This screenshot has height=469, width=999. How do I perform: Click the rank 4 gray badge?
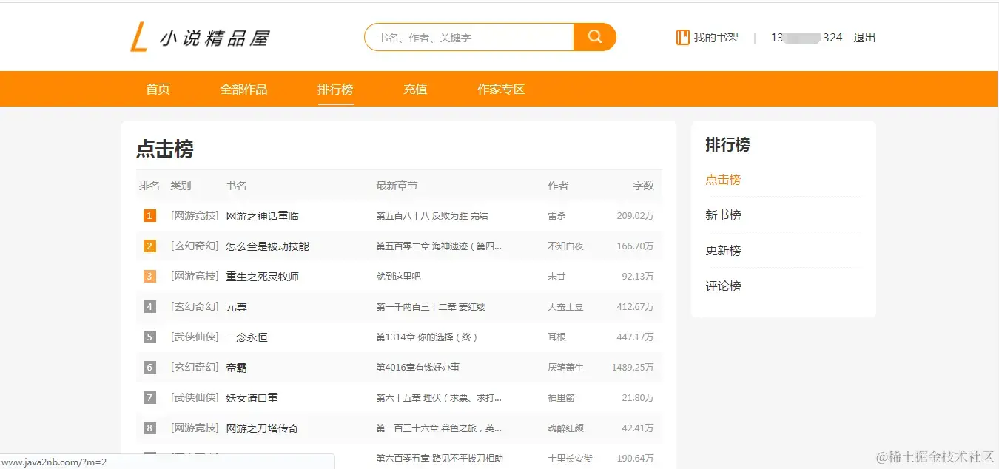[x=149, y=307]
